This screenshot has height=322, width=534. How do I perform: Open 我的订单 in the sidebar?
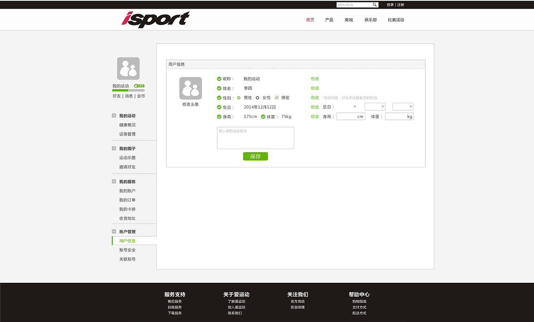point(127,200)
